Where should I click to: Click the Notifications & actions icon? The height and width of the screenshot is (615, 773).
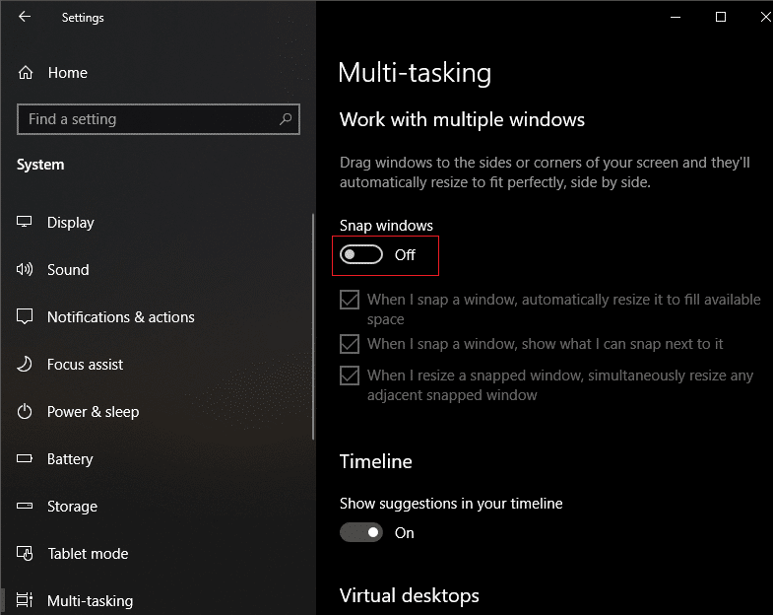click(x=26, y=317)
